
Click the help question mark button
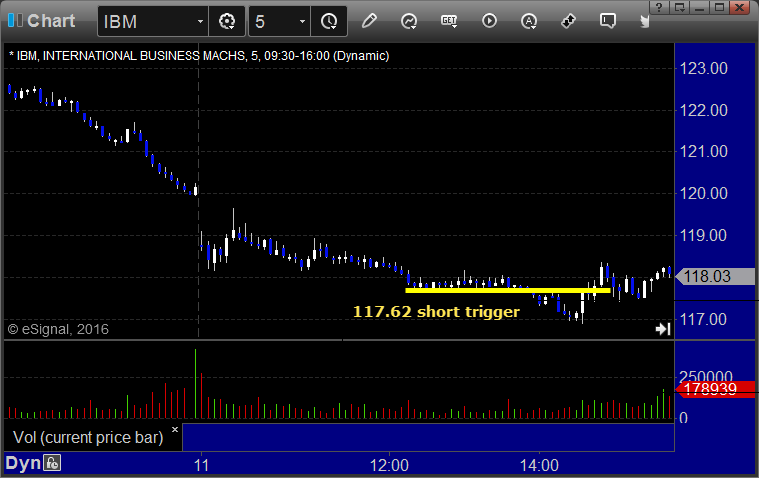(659, 7)
